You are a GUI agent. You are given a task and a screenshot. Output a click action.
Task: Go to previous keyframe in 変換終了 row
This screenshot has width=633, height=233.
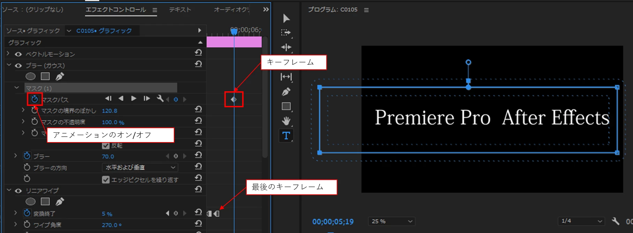click(x=167, y=213)
